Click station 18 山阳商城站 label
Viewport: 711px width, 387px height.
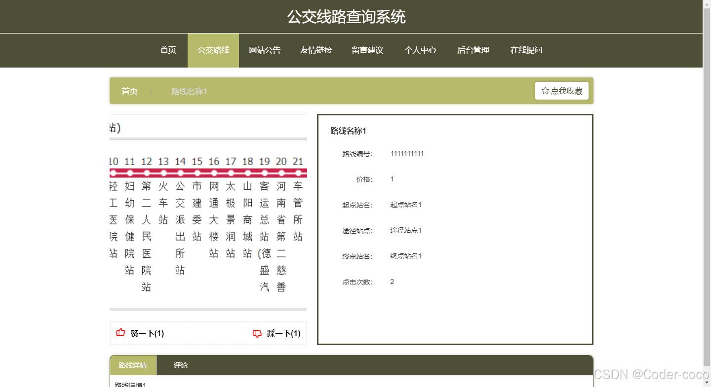(247, 220)
